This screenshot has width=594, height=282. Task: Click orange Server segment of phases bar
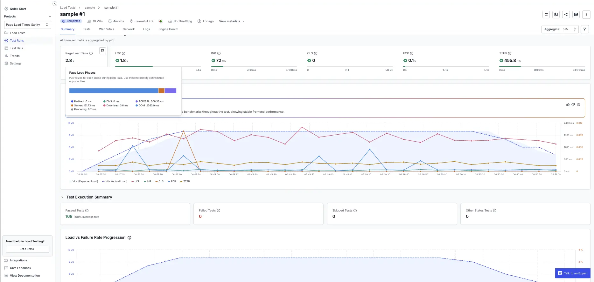tap(161, 91)
